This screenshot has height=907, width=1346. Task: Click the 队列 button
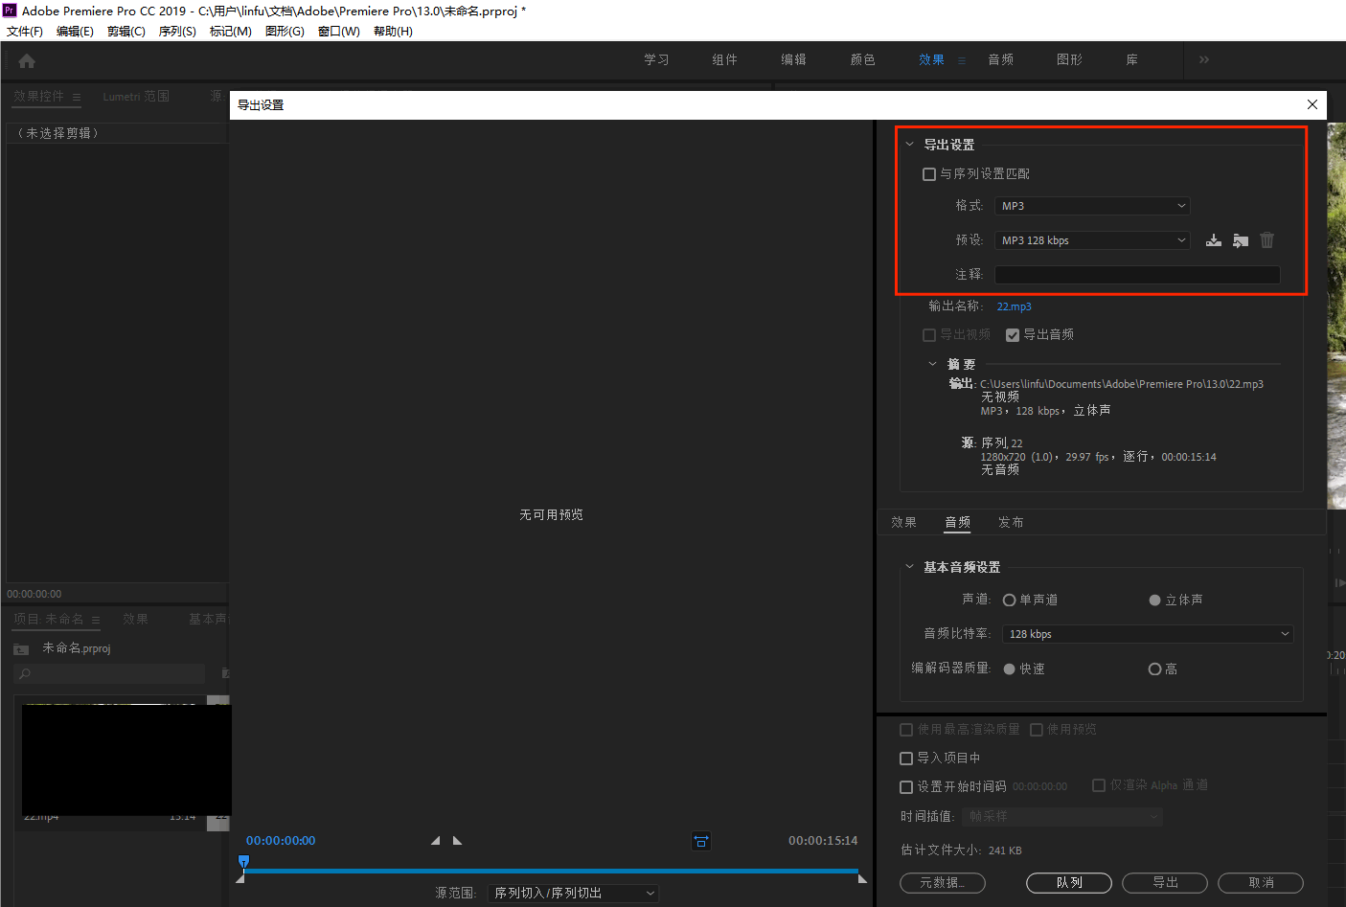[1069, 883]
